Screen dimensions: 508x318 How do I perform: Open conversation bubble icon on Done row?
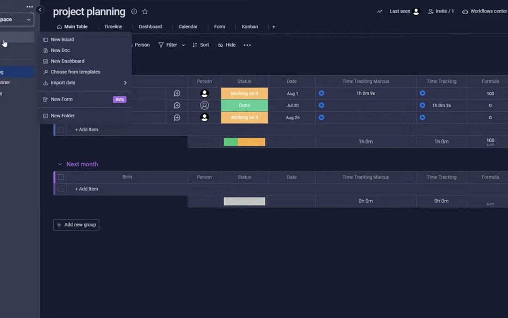177,106
